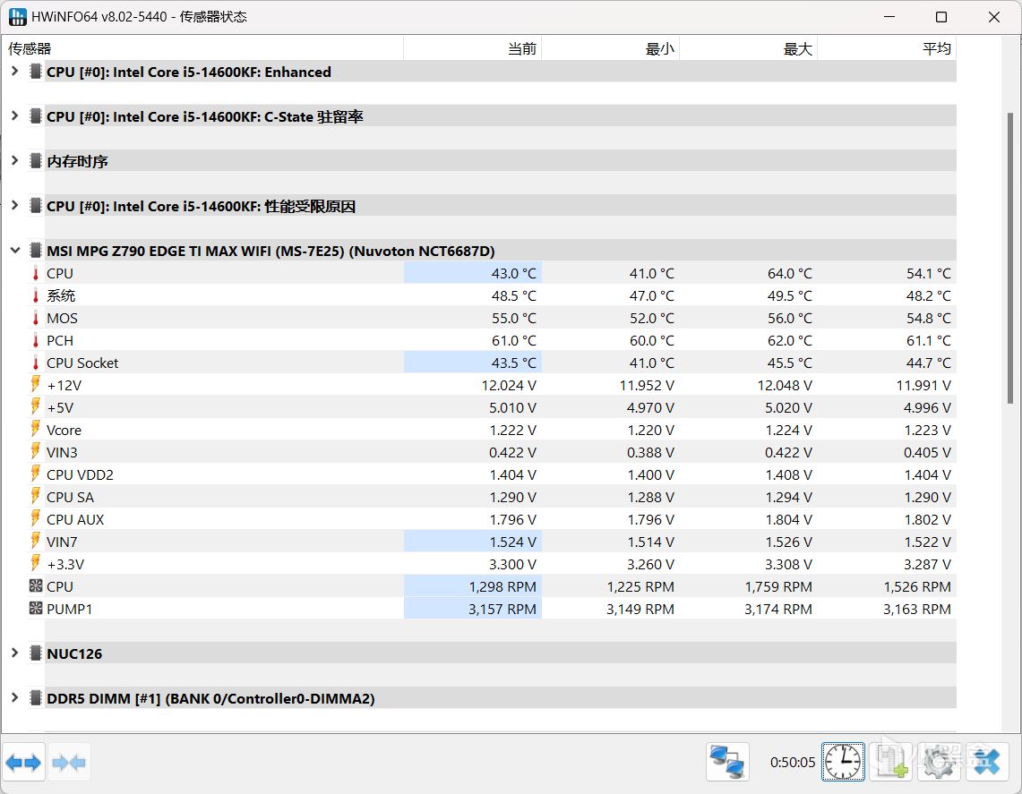Click the average value 61.1 °C

pyautogui.click(x=928, y=341)
